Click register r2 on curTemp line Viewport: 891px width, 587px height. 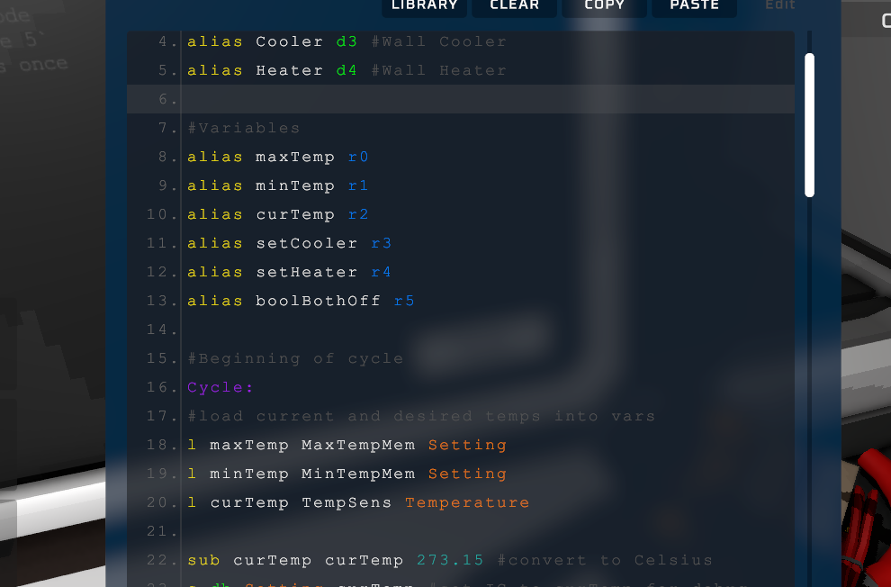[358, 214]
